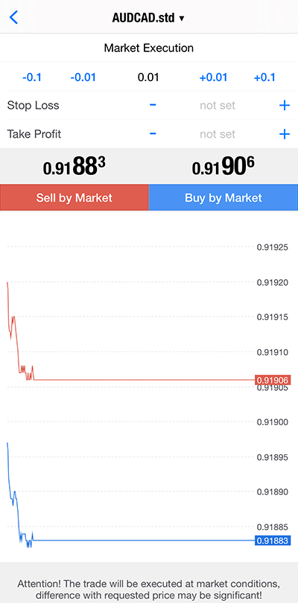Screen dimensions: 298x603
Task: Tap the Stop Loss plus icon
Action: tap(284, 106)
